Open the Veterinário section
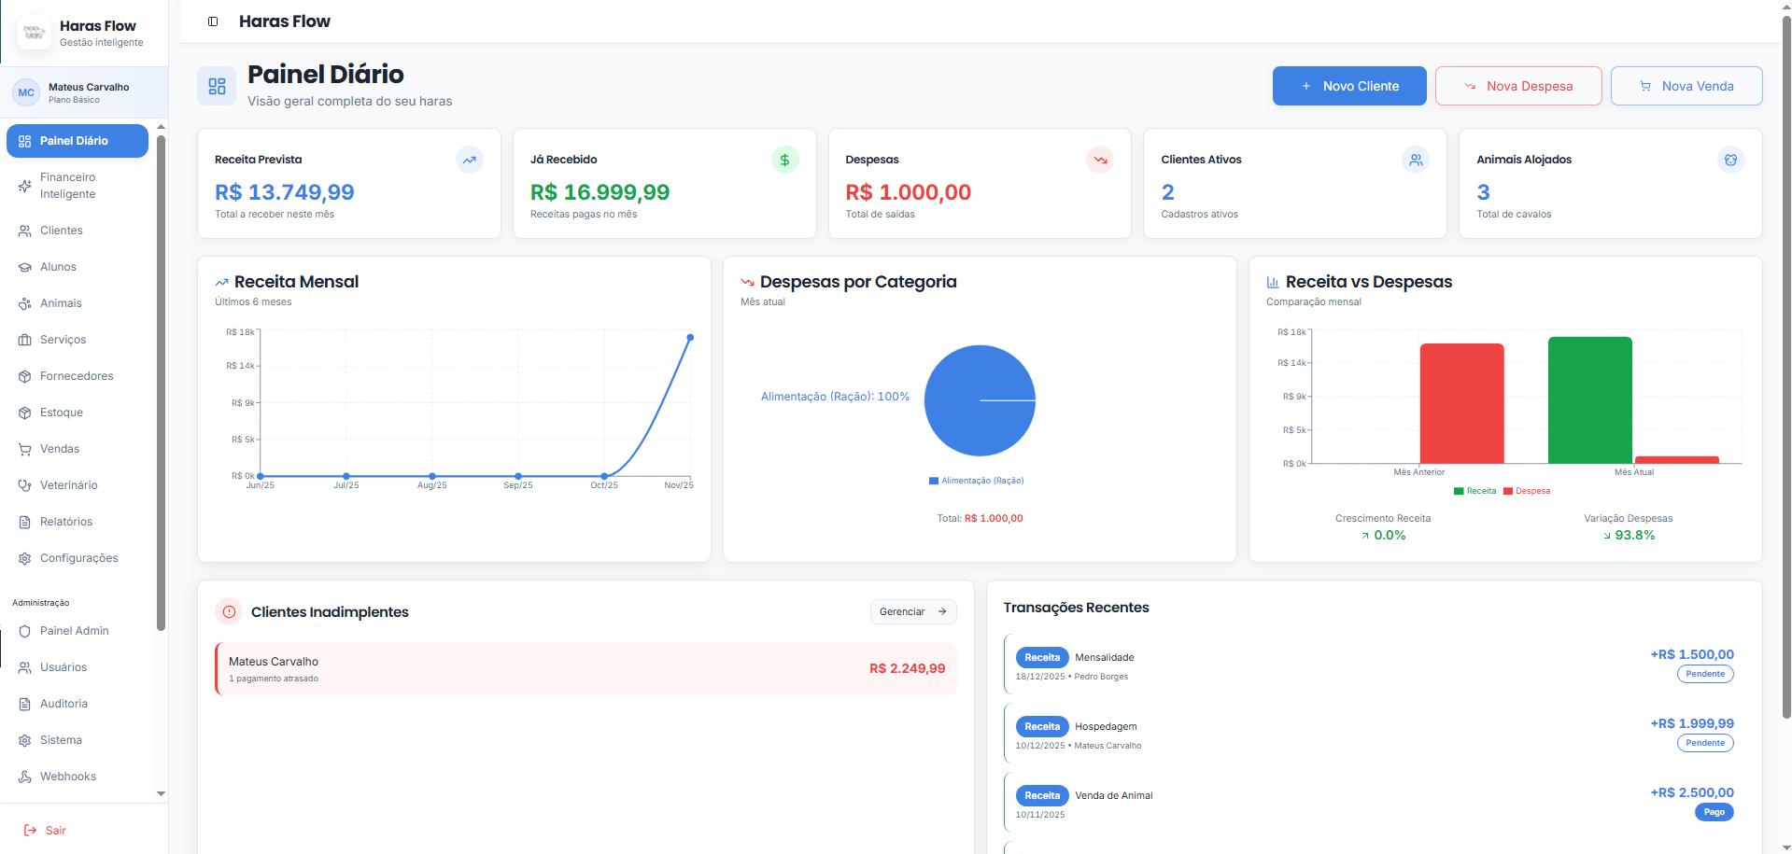1792x854 pixels. [x=68, y=485]
